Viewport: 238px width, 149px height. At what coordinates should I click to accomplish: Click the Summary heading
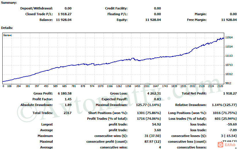point(9,3)
